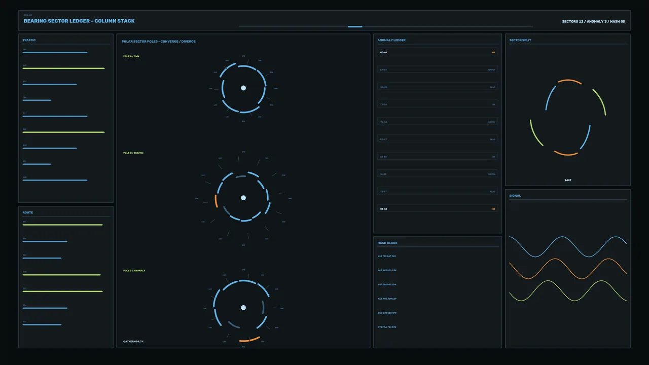This screenshot has height=365, width=649.
Task: Open the GD-41 row in the Anomaly Ledger
Action: pos(438,52)
